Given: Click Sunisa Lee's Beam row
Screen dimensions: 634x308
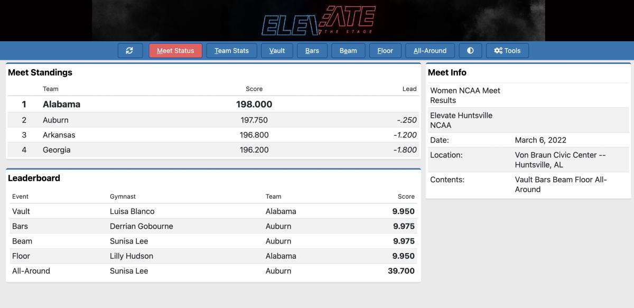Looking at the screenshot, I should [213, 241].
